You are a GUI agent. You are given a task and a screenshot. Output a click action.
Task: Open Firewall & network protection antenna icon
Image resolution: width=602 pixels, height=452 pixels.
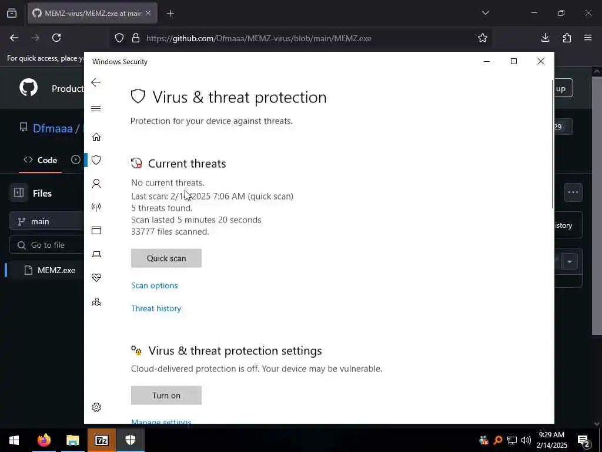point(96,207)
